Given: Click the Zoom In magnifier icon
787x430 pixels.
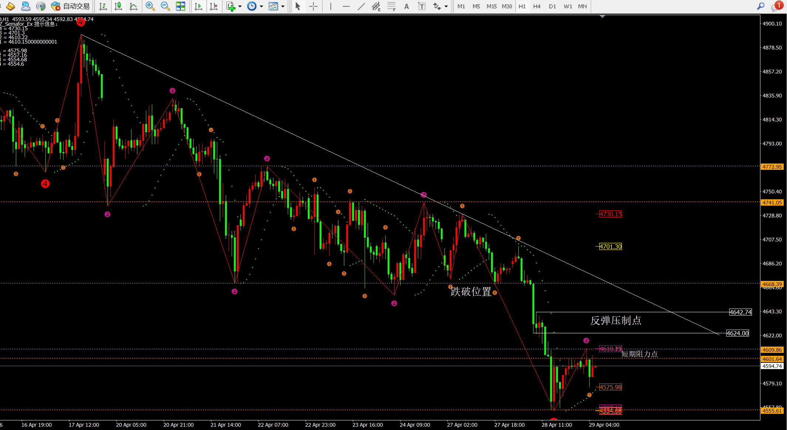Looking at the screenshot, I should 150,6.
